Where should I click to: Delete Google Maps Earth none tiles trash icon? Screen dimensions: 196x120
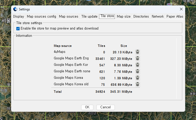(x=138, y=72)
